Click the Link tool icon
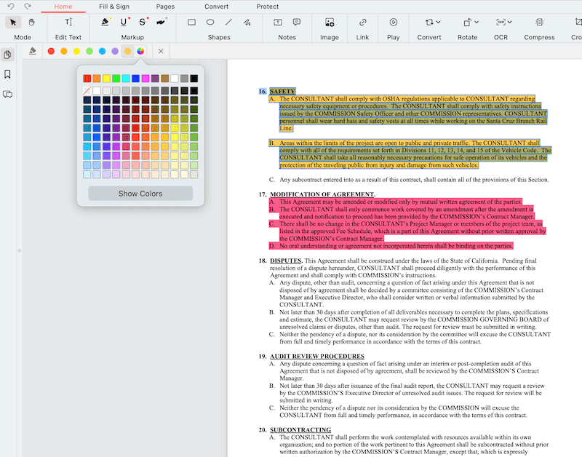The image size is (582, 457). (362, 23)
